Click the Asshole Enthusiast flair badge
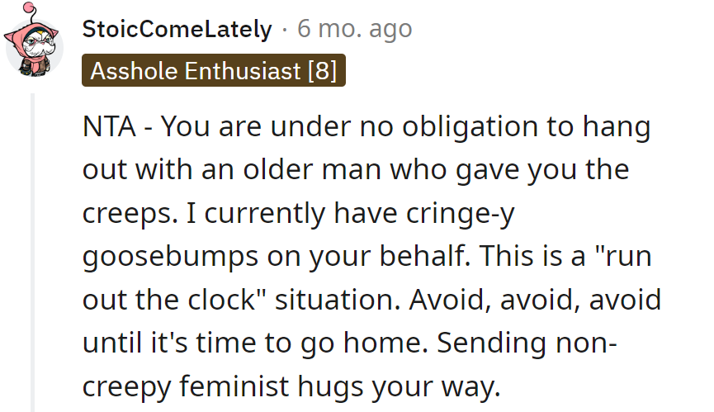The image size is (714, 412). (213, 71)
